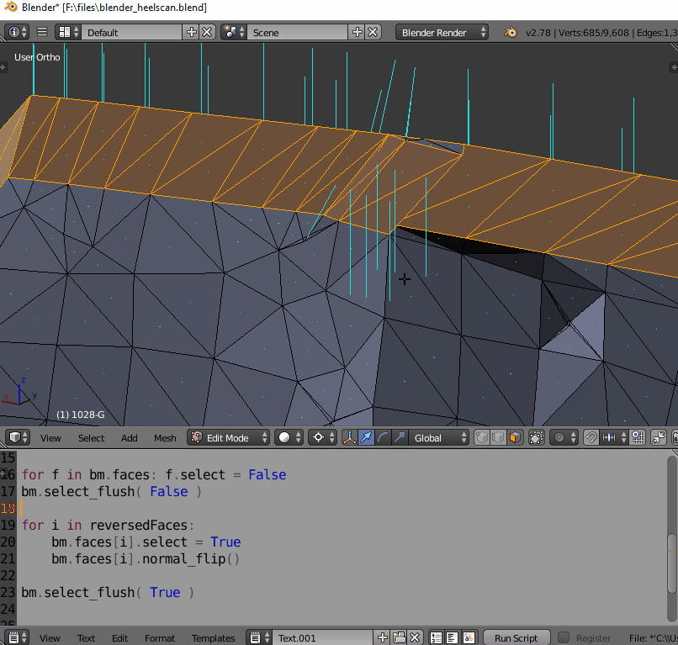
Task: Open the Templates menu
Action: (x=213, y=638)
